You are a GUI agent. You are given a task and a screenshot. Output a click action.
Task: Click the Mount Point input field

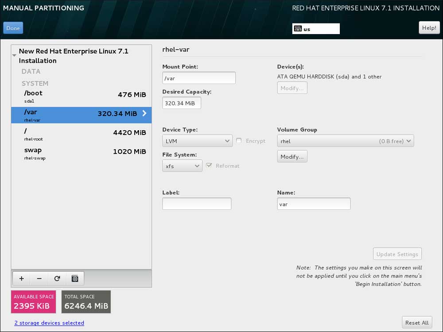(x=199, y=78)
